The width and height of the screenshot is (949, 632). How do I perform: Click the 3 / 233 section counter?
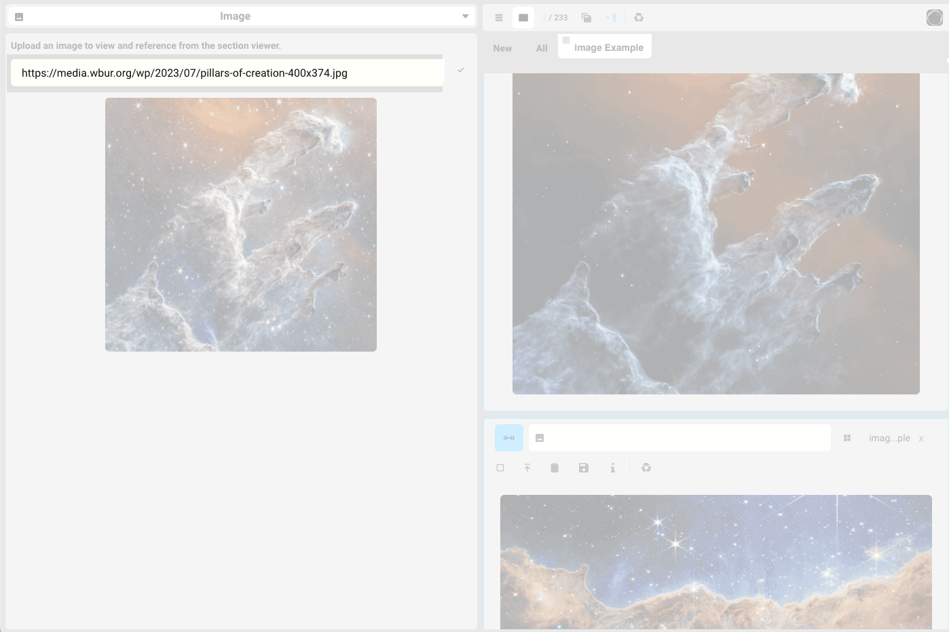tap(555, 18)
